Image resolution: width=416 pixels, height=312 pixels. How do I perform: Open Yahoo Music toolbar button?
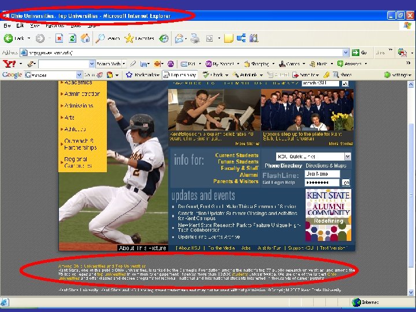coord(318,64)
